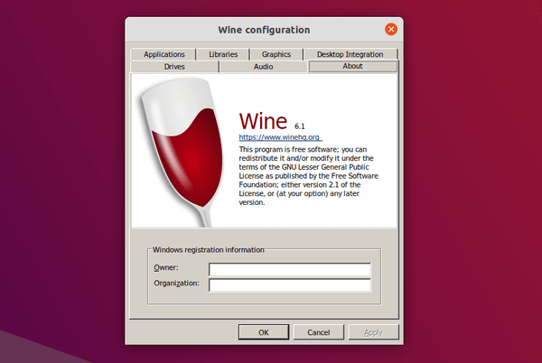
Task: Click the Owner: label
Action: click(x=166, y=267)
